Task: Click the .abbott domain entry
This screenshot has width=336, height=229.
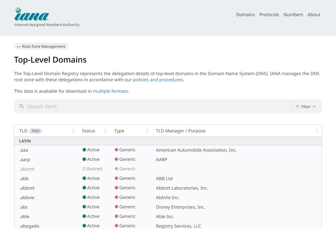Action: (27, 188)
